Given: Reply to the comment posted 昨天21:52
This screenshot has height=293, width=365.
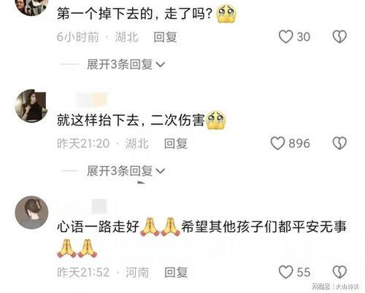Looking at the screenshot, I should tap(176, 272).
